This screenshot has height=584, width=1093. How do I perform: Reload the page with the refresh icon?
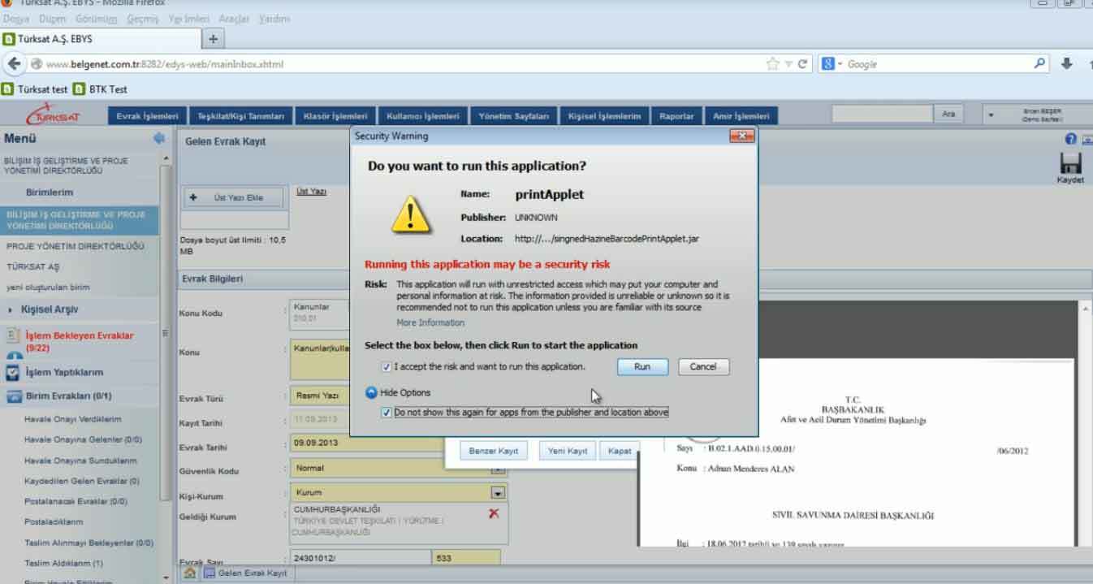point(802,64)
